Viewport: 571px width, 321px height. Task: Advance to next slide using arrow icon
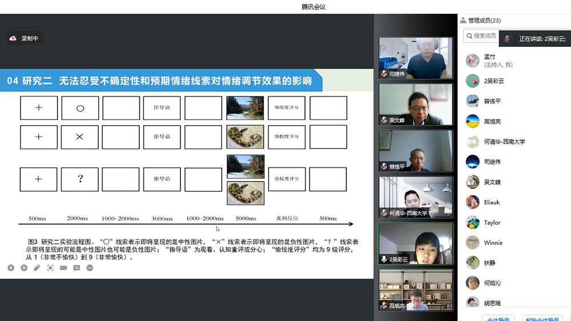(24, 268)
